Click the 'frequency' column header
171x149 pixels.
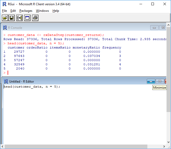[x=112, y=47]
